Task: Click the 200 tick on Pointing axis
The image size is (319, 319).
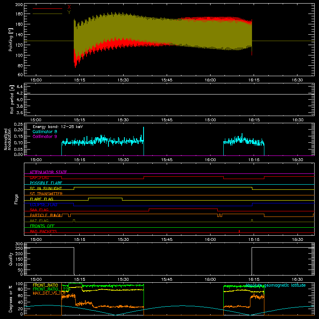Action: pos(19,5)
